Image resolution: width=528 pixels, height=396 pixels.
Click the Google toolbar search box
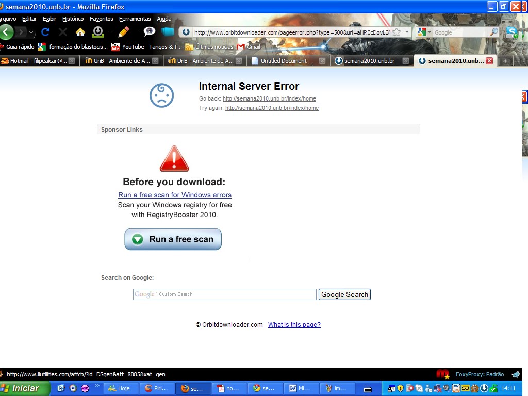pyautogui.click(x=461, y=32)
